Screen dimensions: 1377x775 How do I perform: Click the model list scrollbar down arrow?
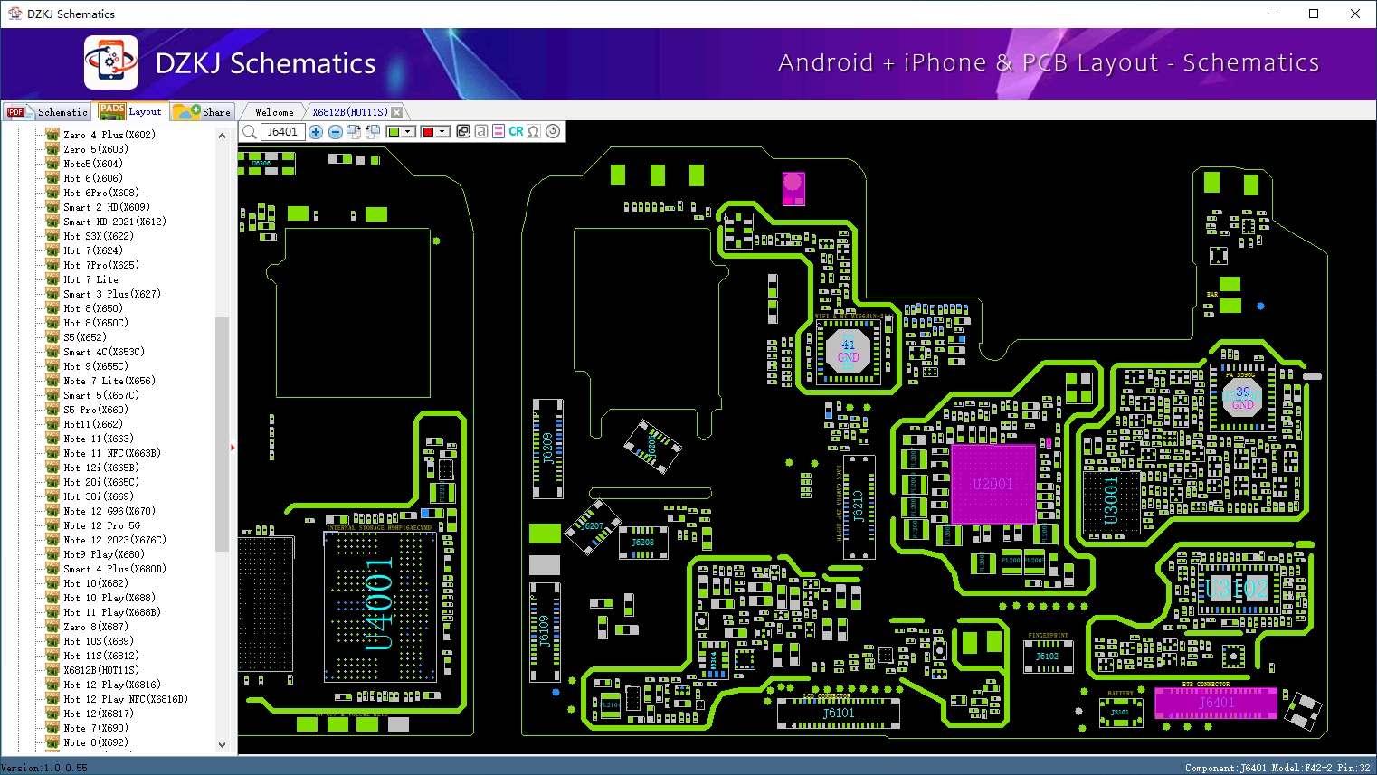tap(223, 745)
